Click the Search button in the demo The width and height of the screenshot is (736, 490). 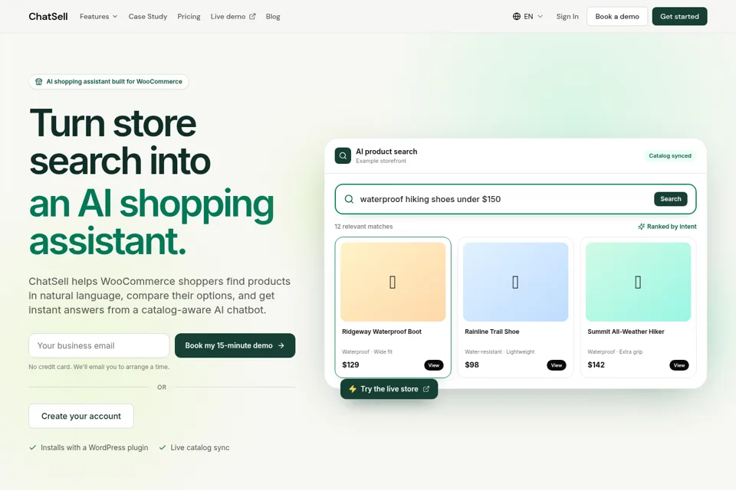pos(670,199)
